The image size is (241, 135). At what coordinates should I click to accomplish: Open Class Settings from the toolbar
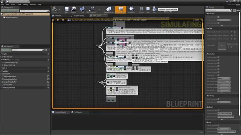coord(109,9)
